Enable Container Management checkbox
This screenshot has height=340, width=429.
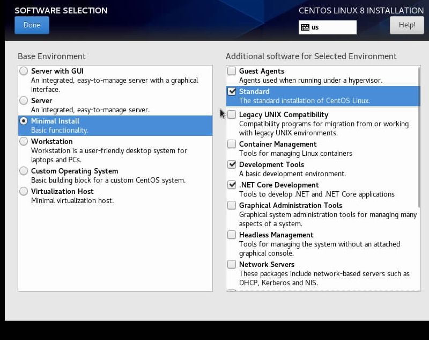point(232,144)
